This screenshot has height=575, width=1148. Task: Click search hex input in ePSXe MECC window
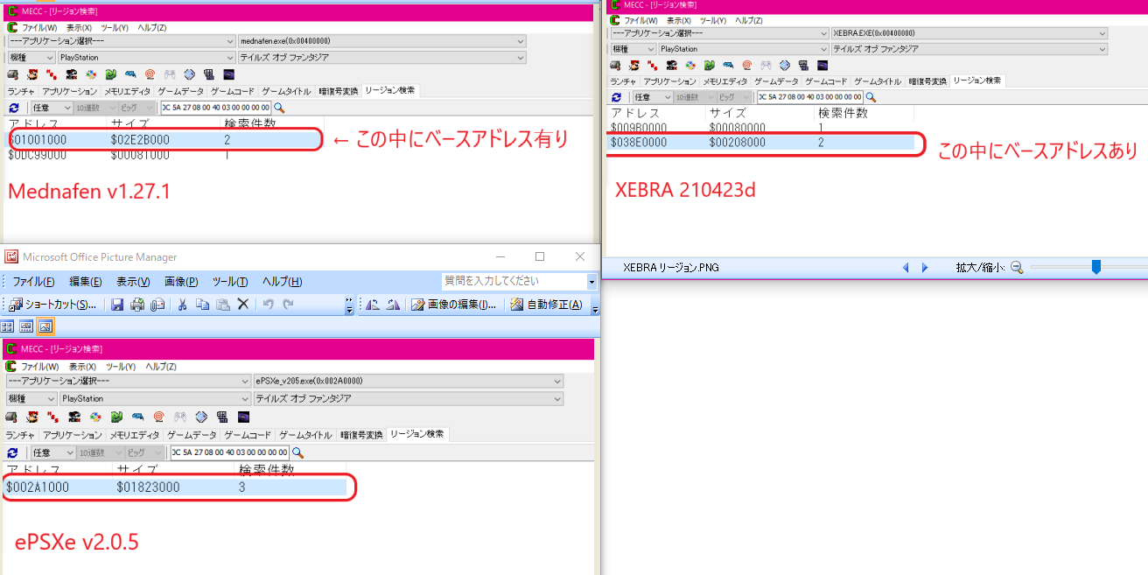(x=229, y=452)
